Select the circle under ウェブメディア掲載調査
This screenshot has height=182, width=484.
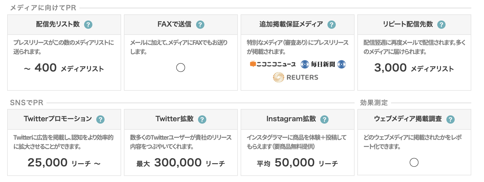click(x=414, y=162)
